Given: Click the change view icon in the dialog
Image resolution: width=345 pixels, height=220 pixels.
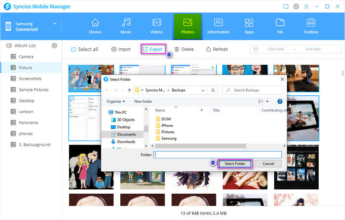Looking at the screenshot, I should tap(261, 101).
